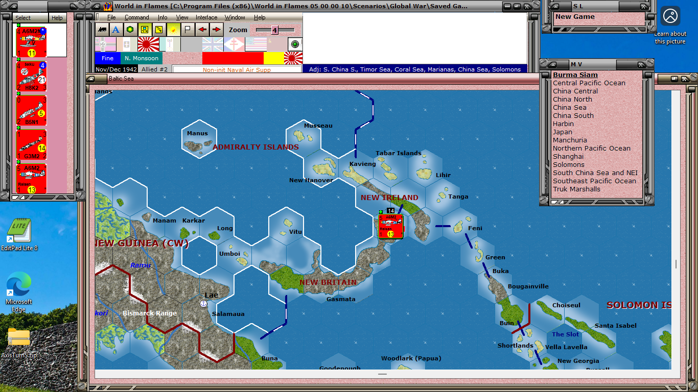Open the Window menu
698x392 pixels.
[x=236, y=17]
